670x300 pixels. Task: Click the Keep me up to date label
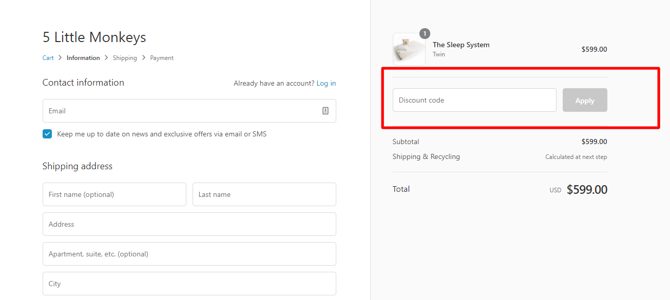pos(162,134)
